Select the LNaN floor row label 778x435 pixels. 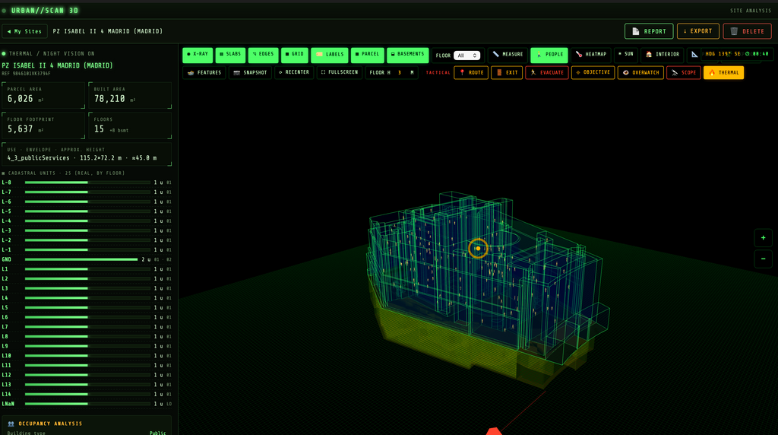coord(8,404)
